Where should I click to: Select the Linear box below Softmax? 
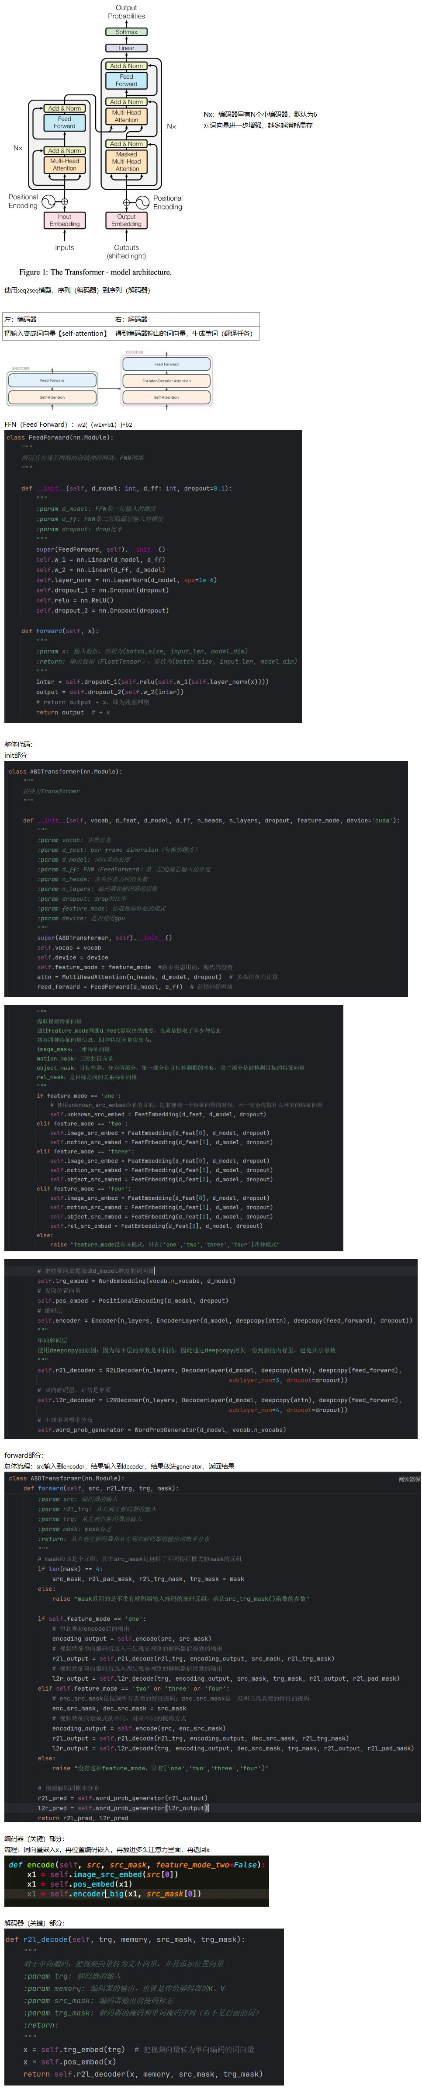coord(126,48)
